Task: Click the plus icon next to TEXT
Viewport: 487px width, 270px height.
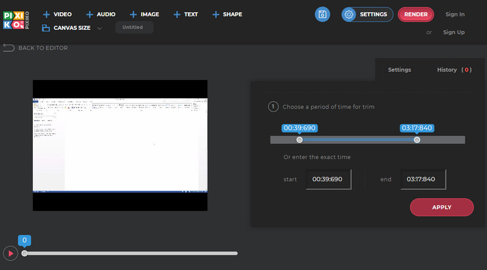Action: 177,14
